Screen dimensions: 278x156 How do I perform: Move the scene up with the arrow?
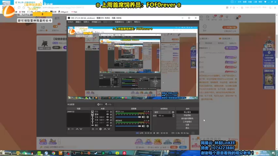[77, 129]
